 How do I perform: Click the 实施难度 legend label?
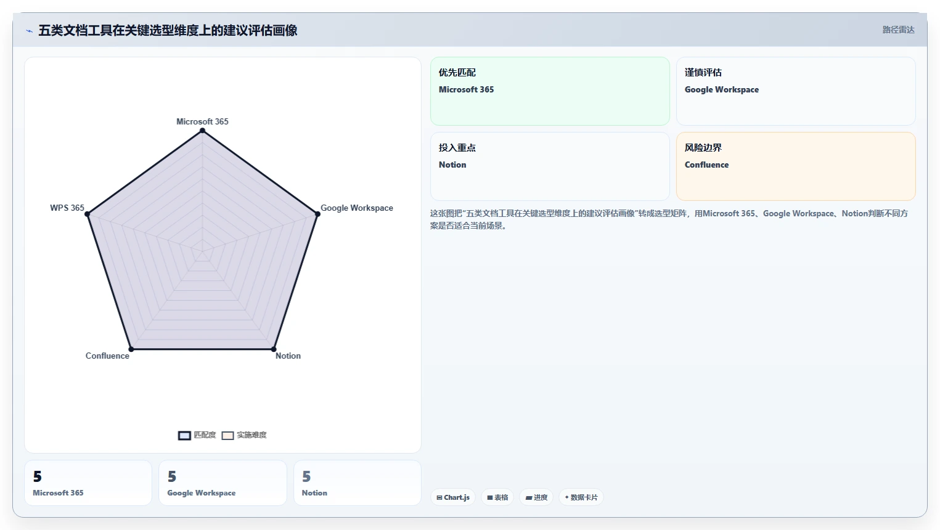(251, 435)
